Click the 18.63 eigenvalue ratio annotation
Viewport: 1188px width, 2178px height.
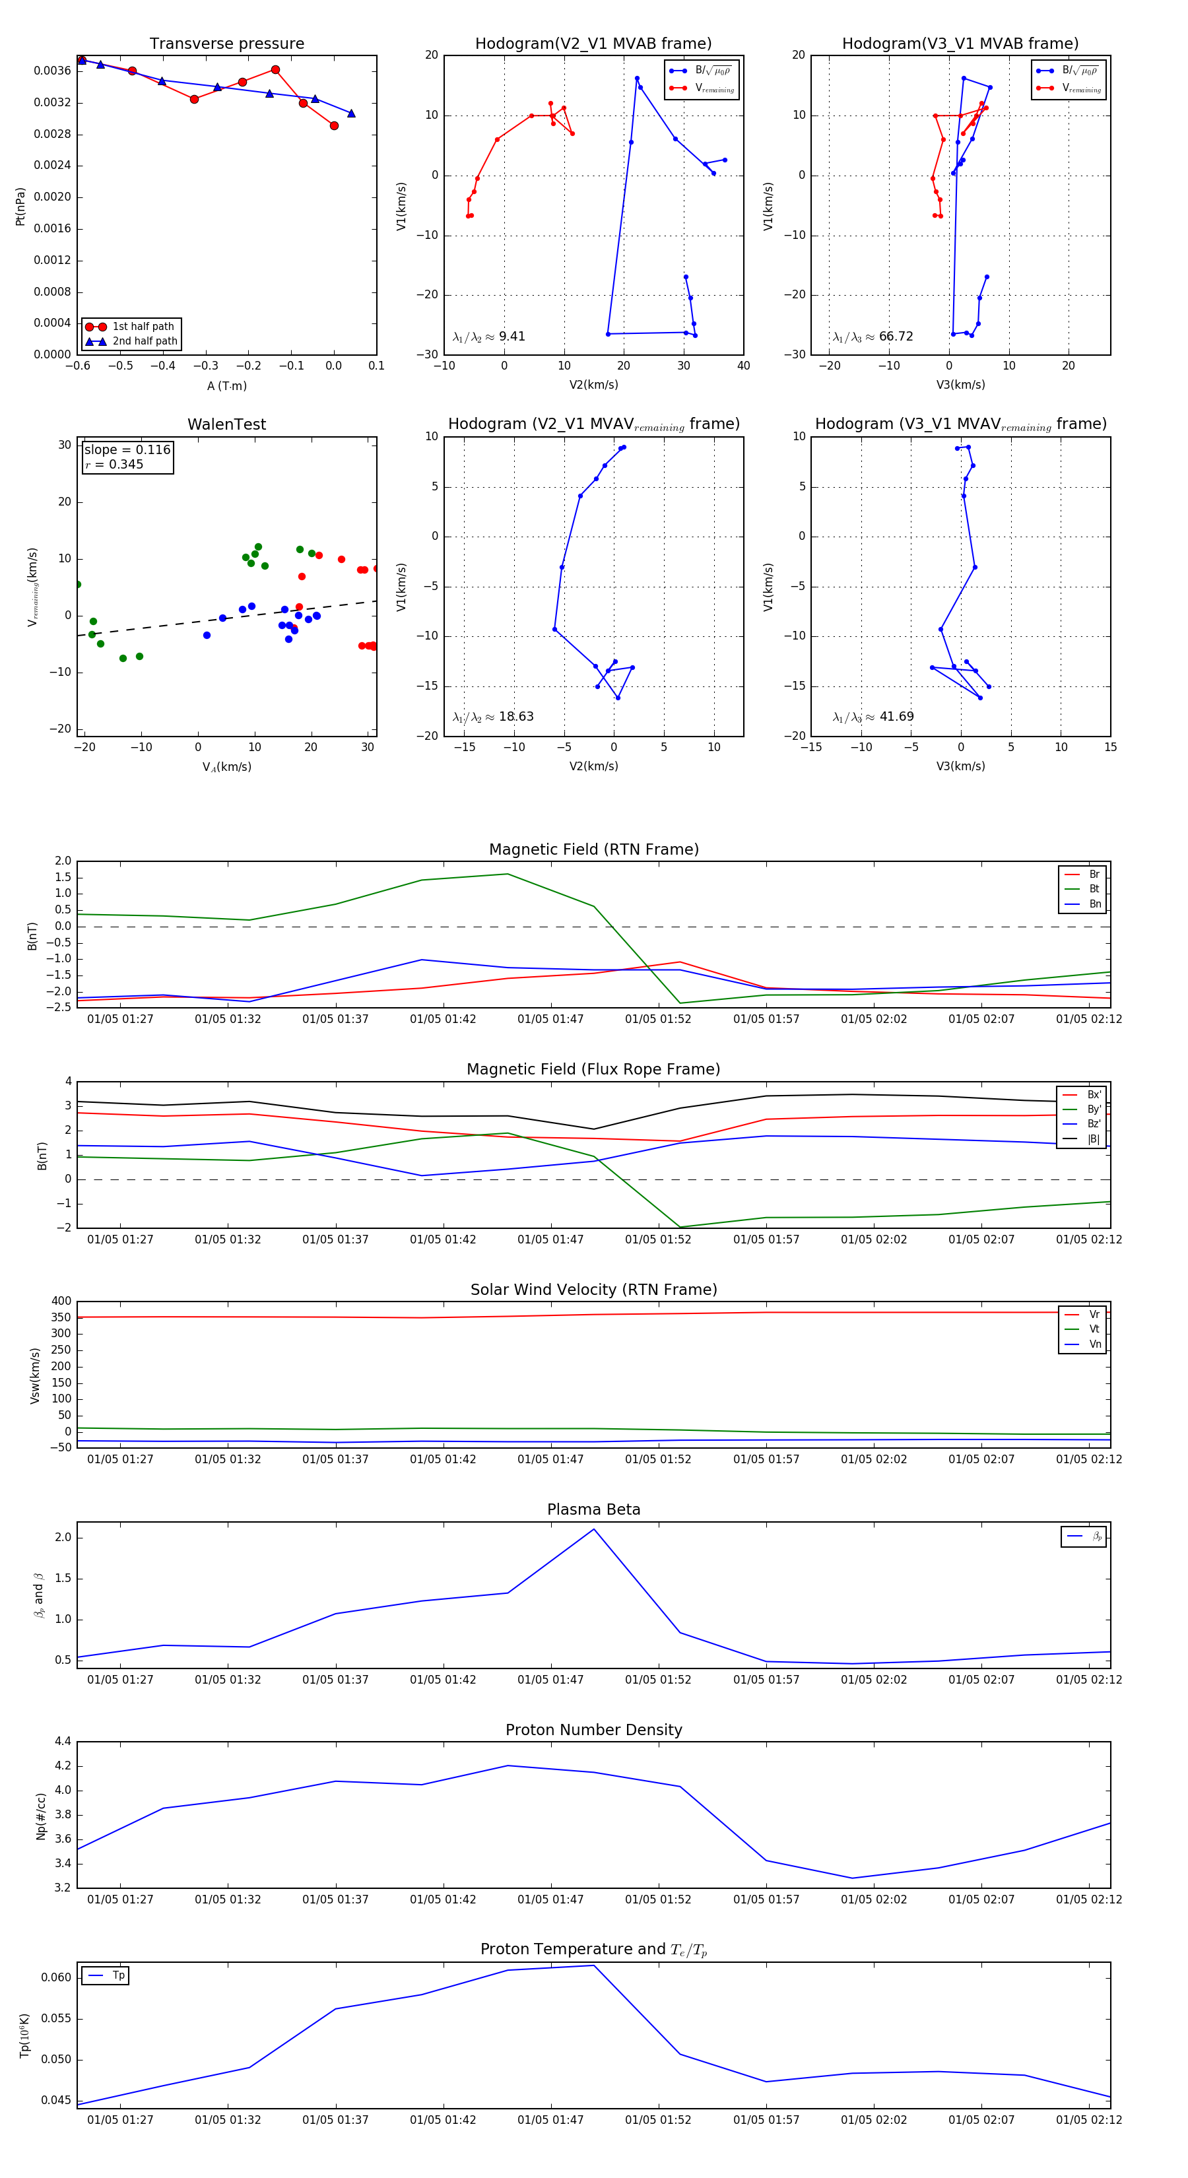click(493, 717)
